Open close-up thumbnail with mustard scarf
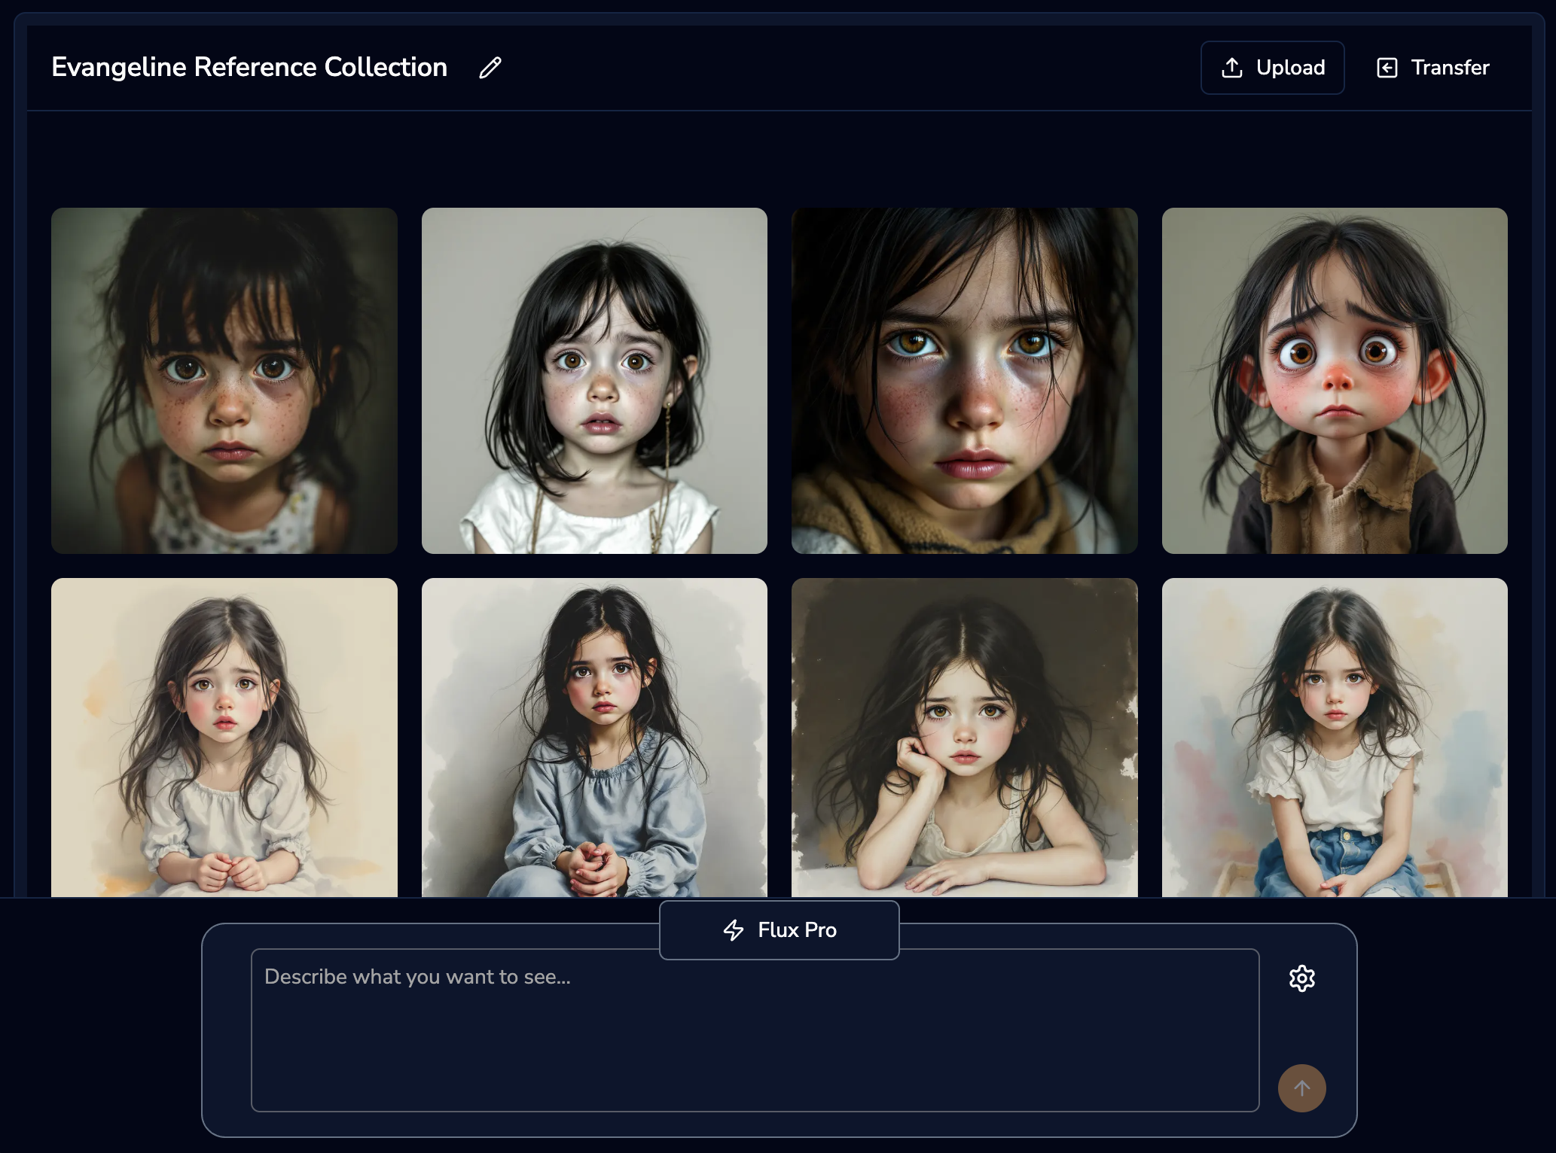 click(965, 381)
